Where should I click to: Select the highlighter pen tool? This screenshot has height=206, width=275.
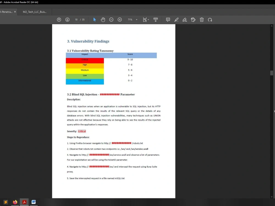(x=177, y=20)
